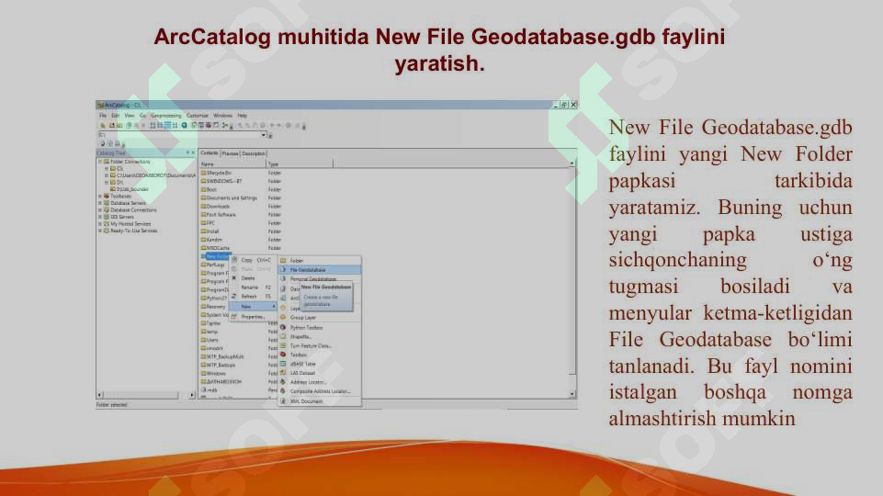Open the Search window toolbar icon
Image resolution: width=883 pixels, height=496 pixels.
pos(201,126)
